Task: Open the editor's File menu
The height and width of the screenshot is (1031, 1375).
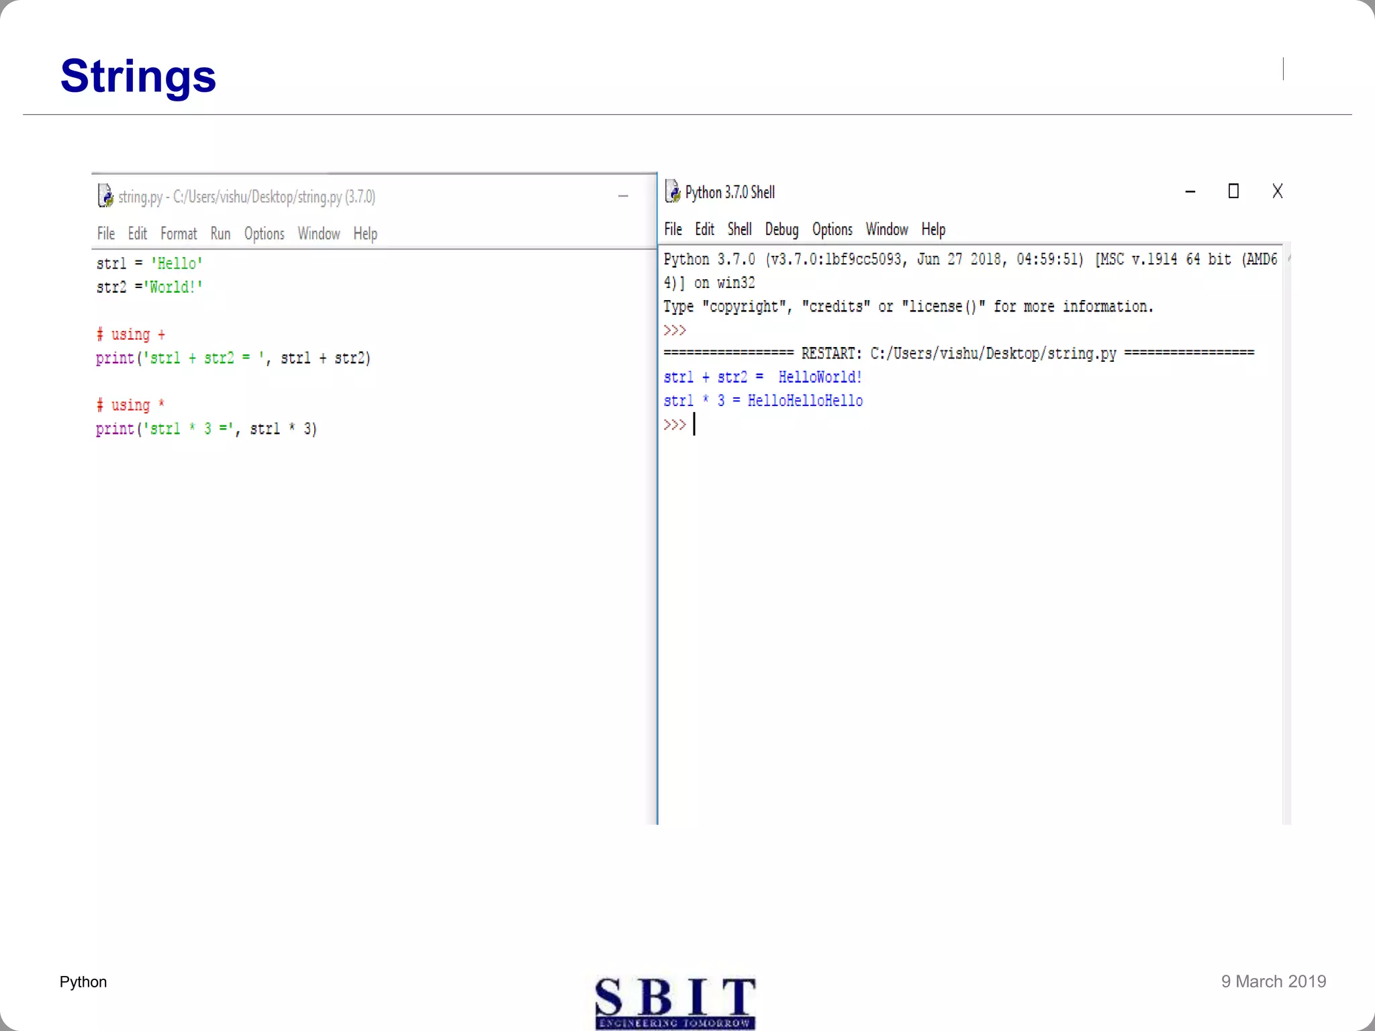Action: pyautogui.click(x=105, y=234)
